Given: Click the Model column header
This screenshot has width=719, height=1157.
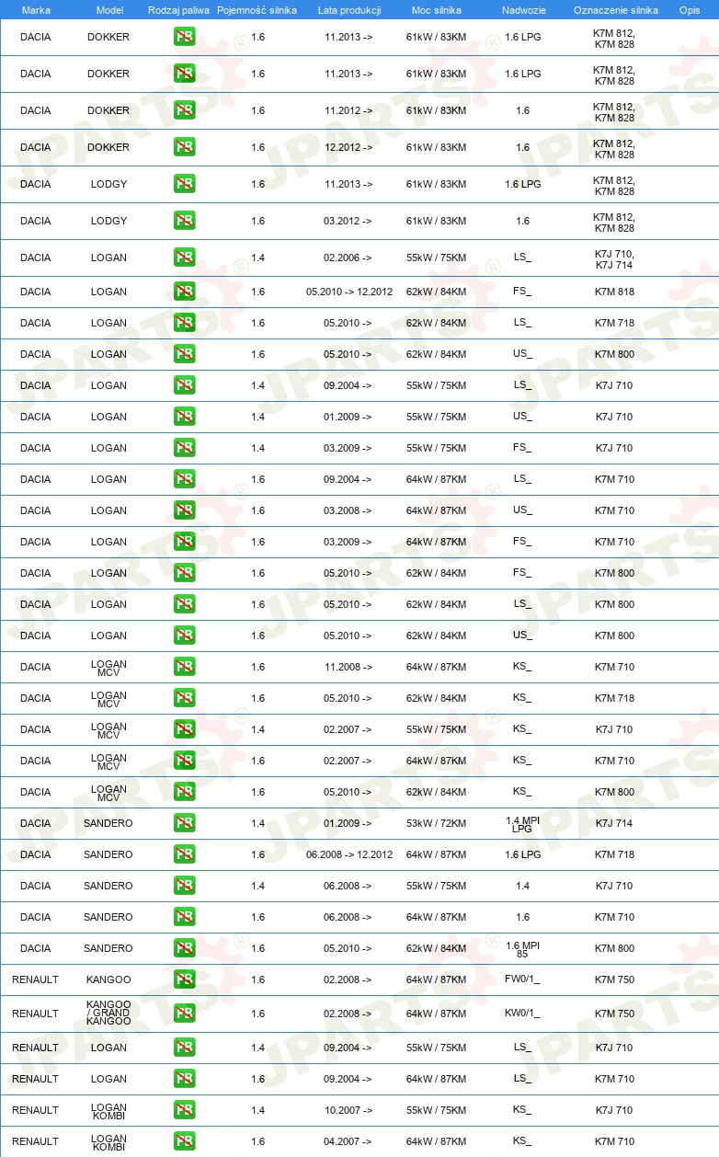Looking at the screenshot, I should [x=109, y=10].
